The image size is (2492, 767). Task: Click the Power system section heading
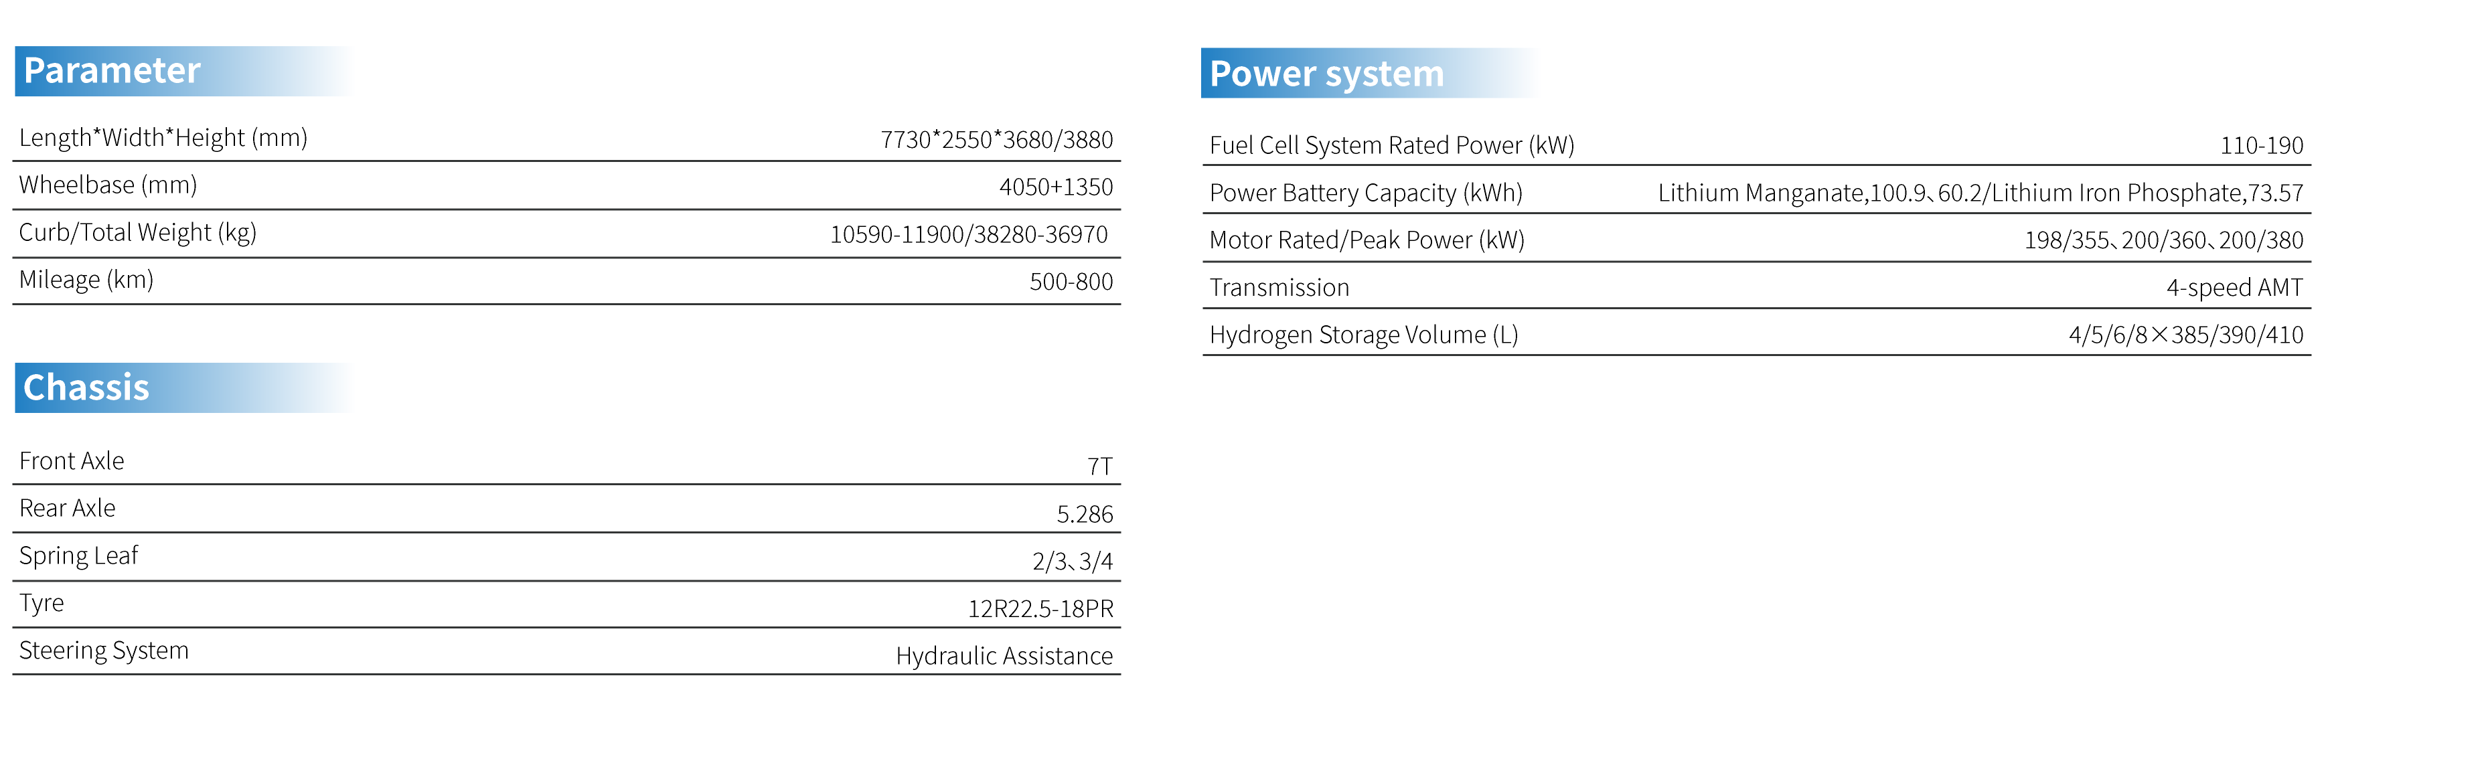point(1326,74)
